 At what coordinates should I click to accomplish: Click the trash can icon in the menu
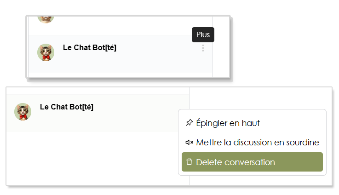[x=189, y=162]
